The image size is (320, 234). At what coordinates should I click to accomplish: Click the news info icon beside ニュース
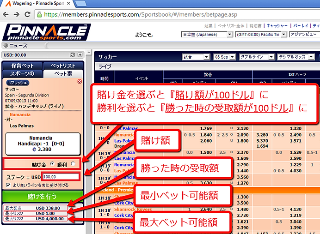click(6, 45)
